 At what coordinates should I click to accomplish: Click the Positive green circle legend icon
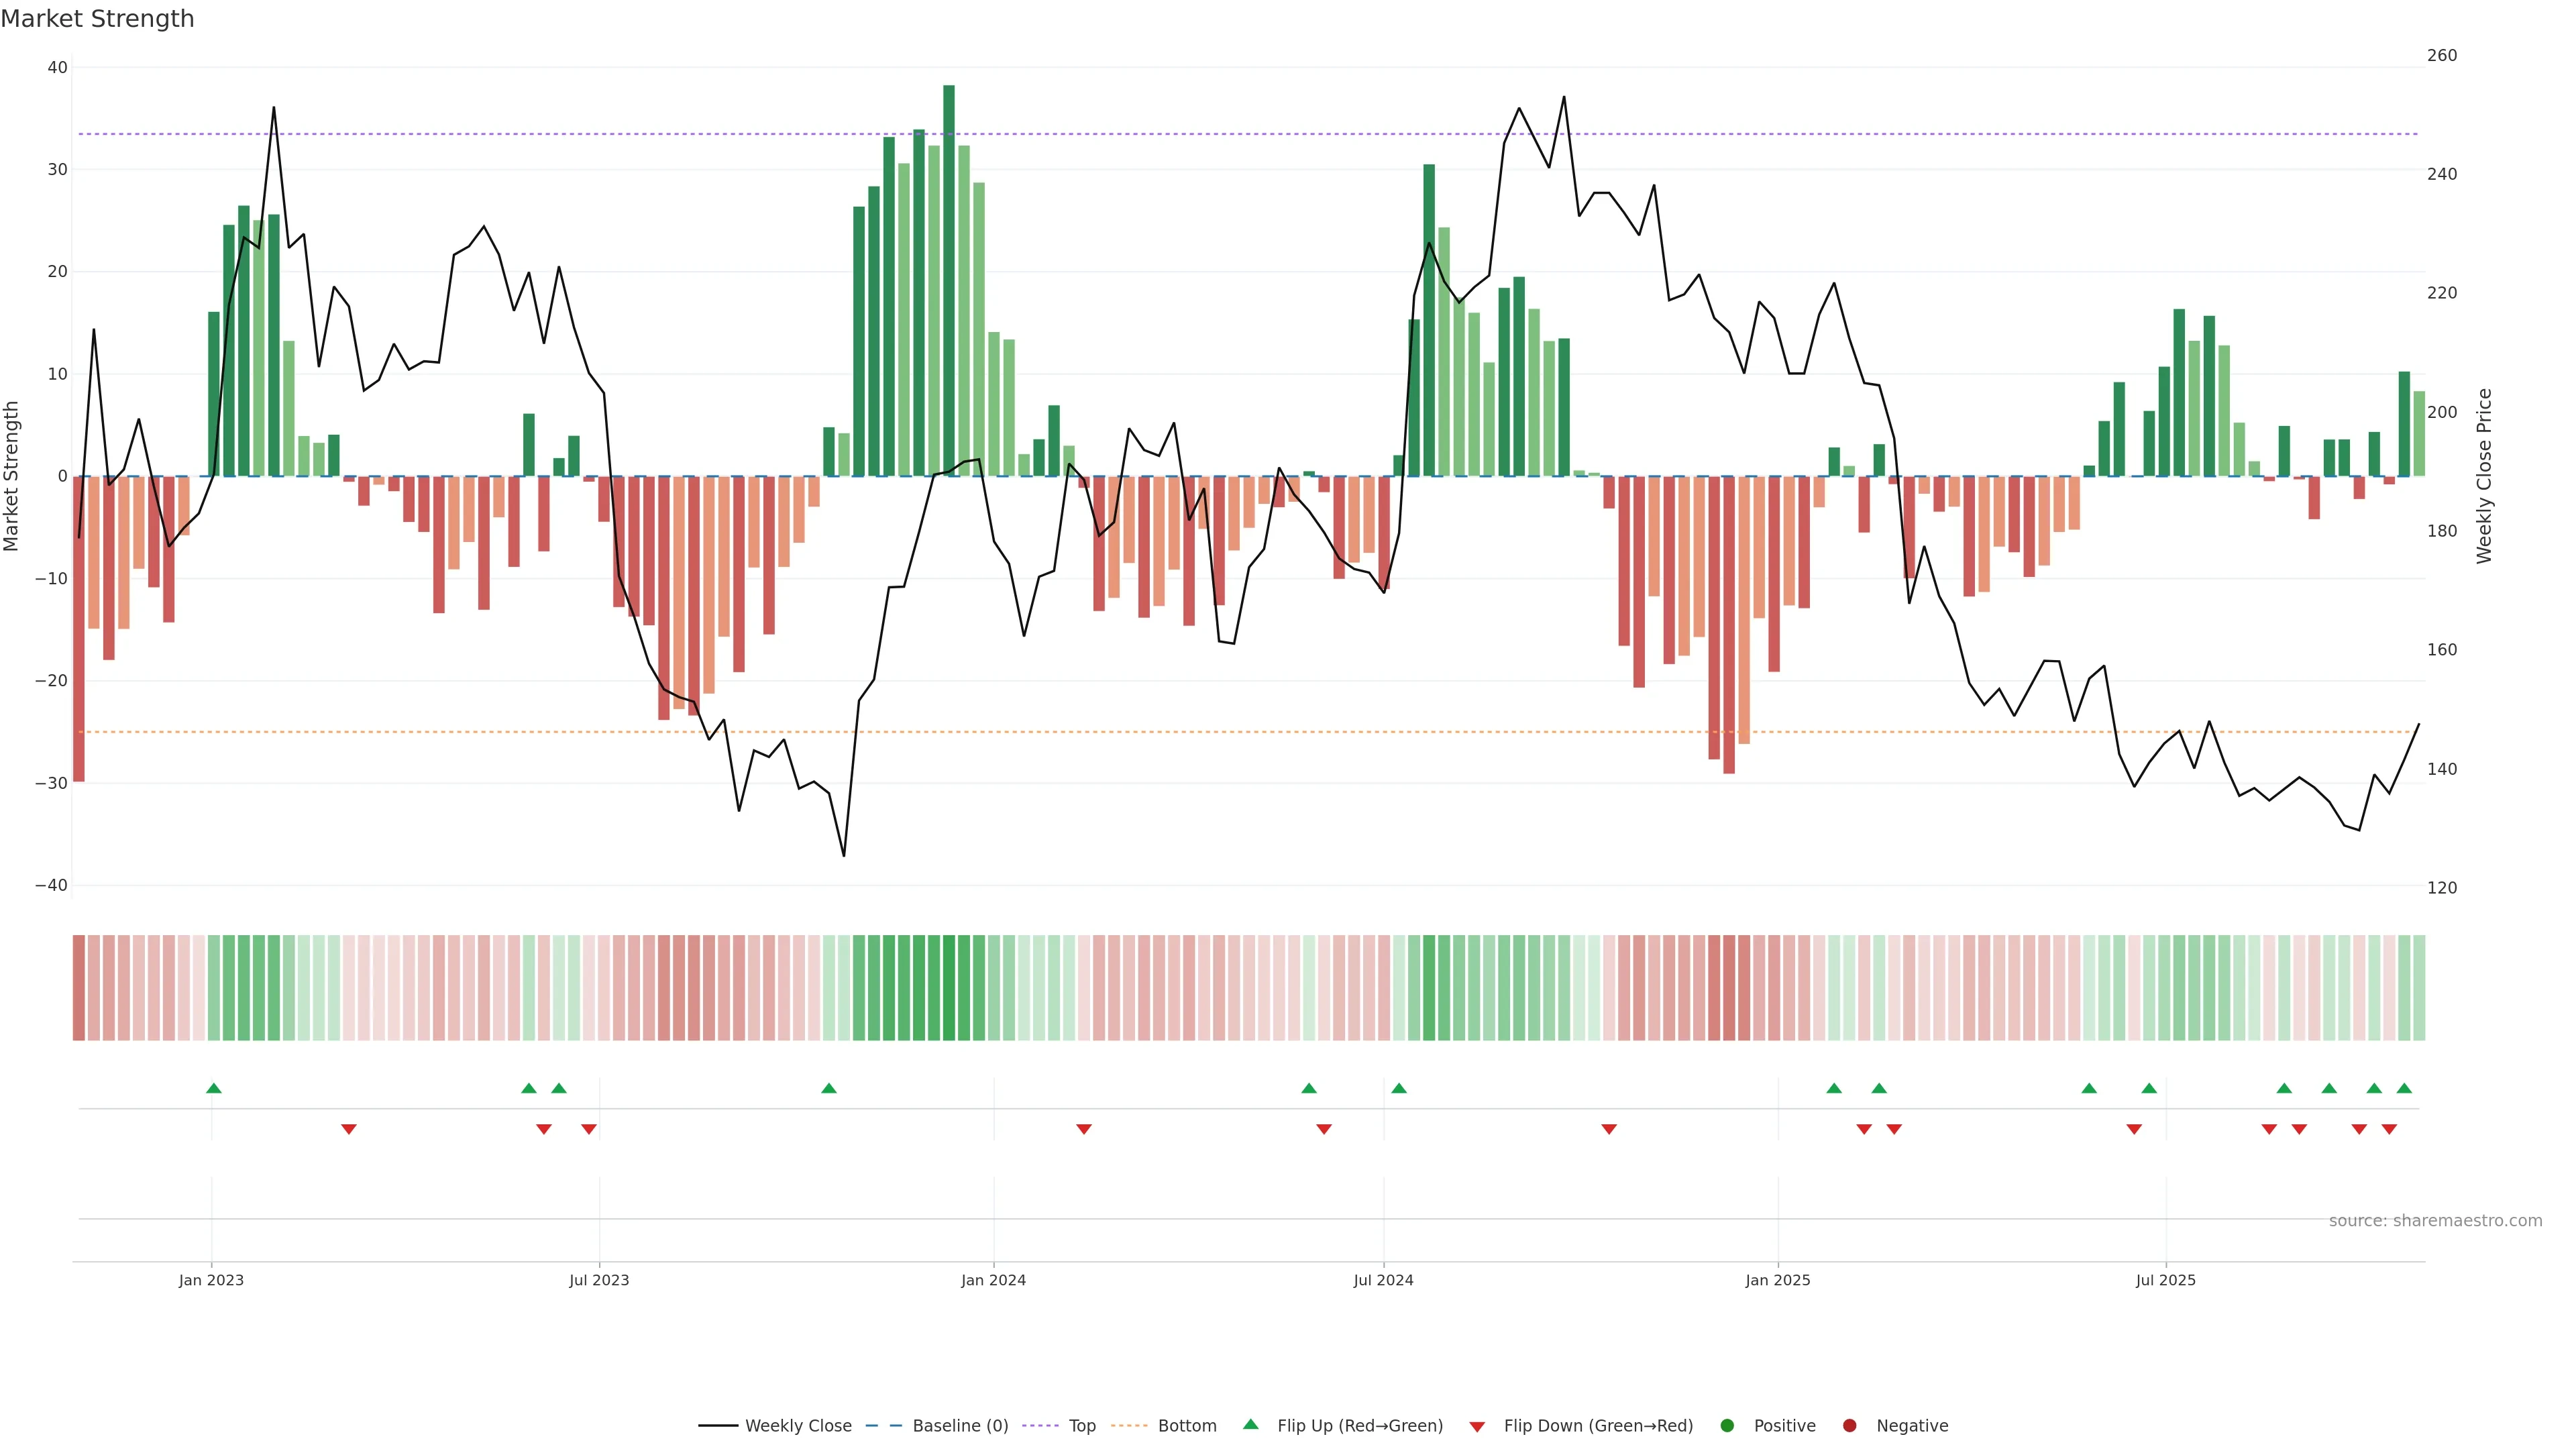click(1727, 1426)
